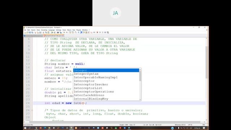This screenshot has width=231, height=130.
Task: Click the Open file toolbar icon
Action: (x=27, y=32)
